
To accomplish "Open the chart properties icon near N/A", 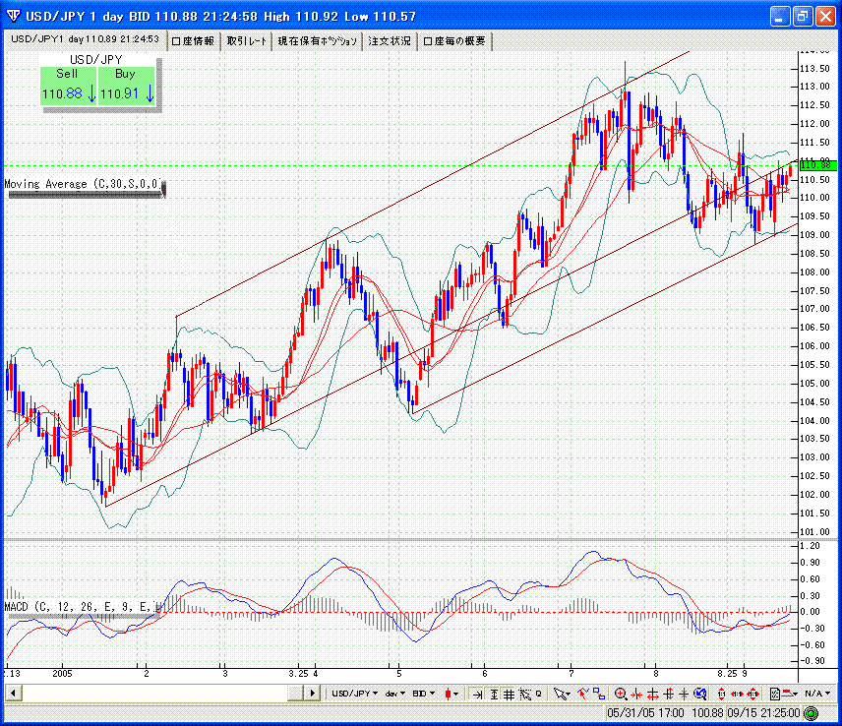I will coord(775,694).
